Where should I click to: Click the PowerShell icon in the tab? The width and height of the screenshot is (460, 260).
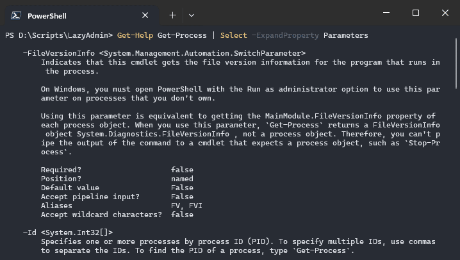(16, 15)
